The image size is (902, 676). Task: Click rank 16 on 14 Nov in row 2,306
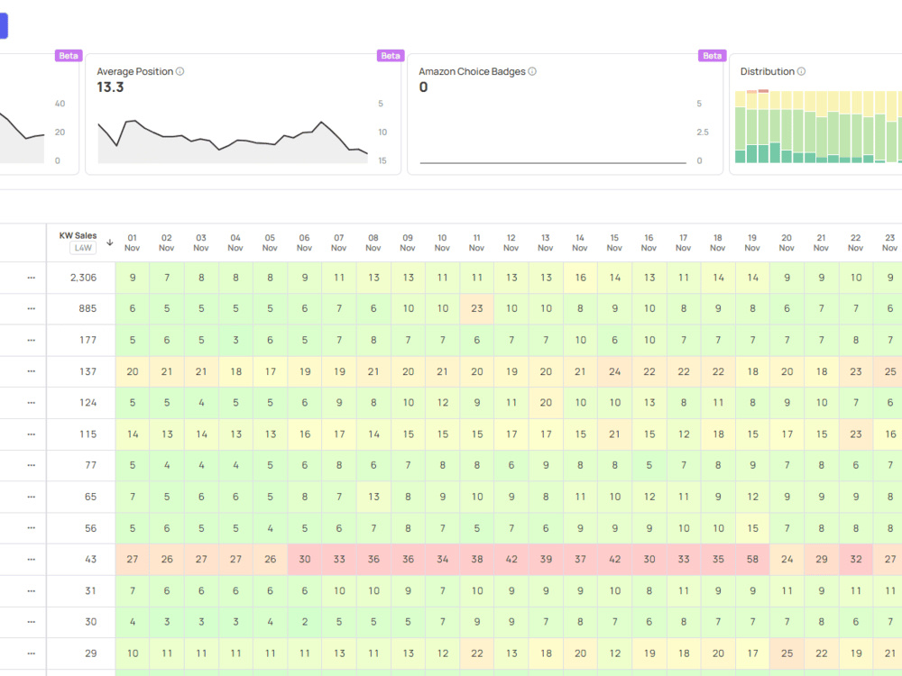(580, 278)
